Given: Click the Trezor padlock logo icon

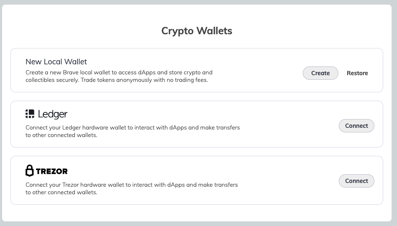Looking at the screenshot, I should click(30, 171).
